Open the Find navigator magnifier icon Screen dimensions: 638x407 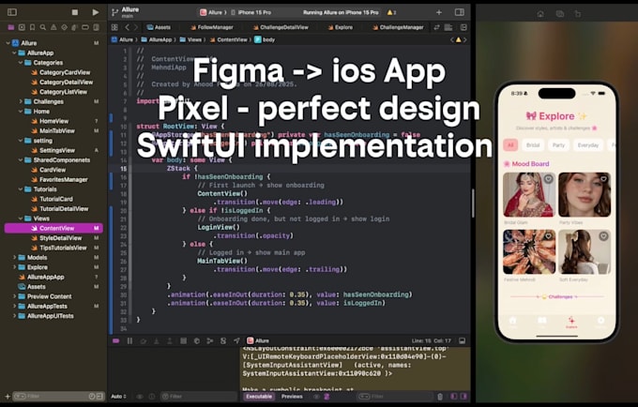point(43,27)
